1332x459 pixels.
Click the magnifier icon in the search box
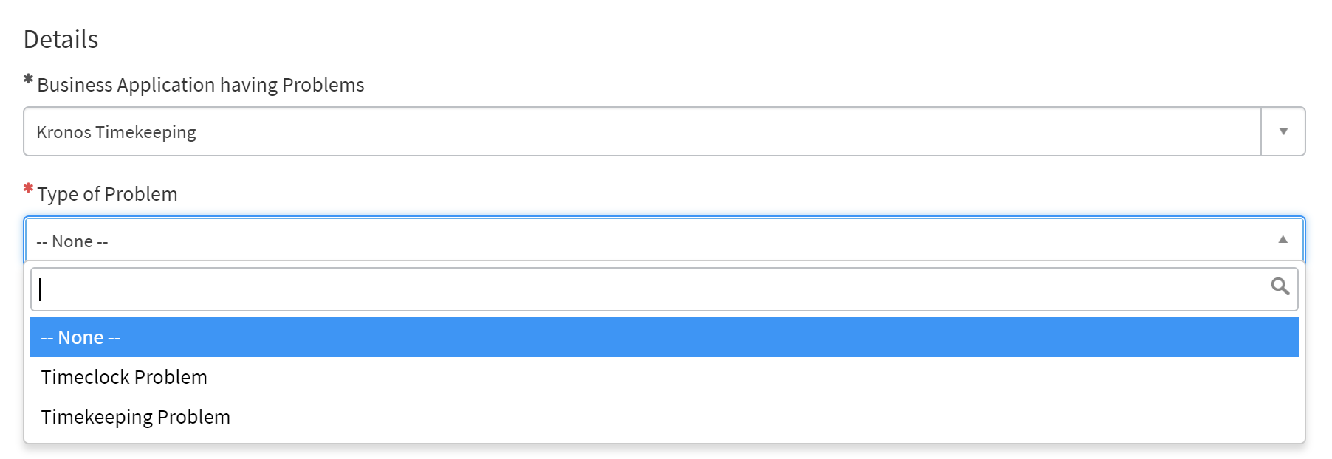[1280, 286]
